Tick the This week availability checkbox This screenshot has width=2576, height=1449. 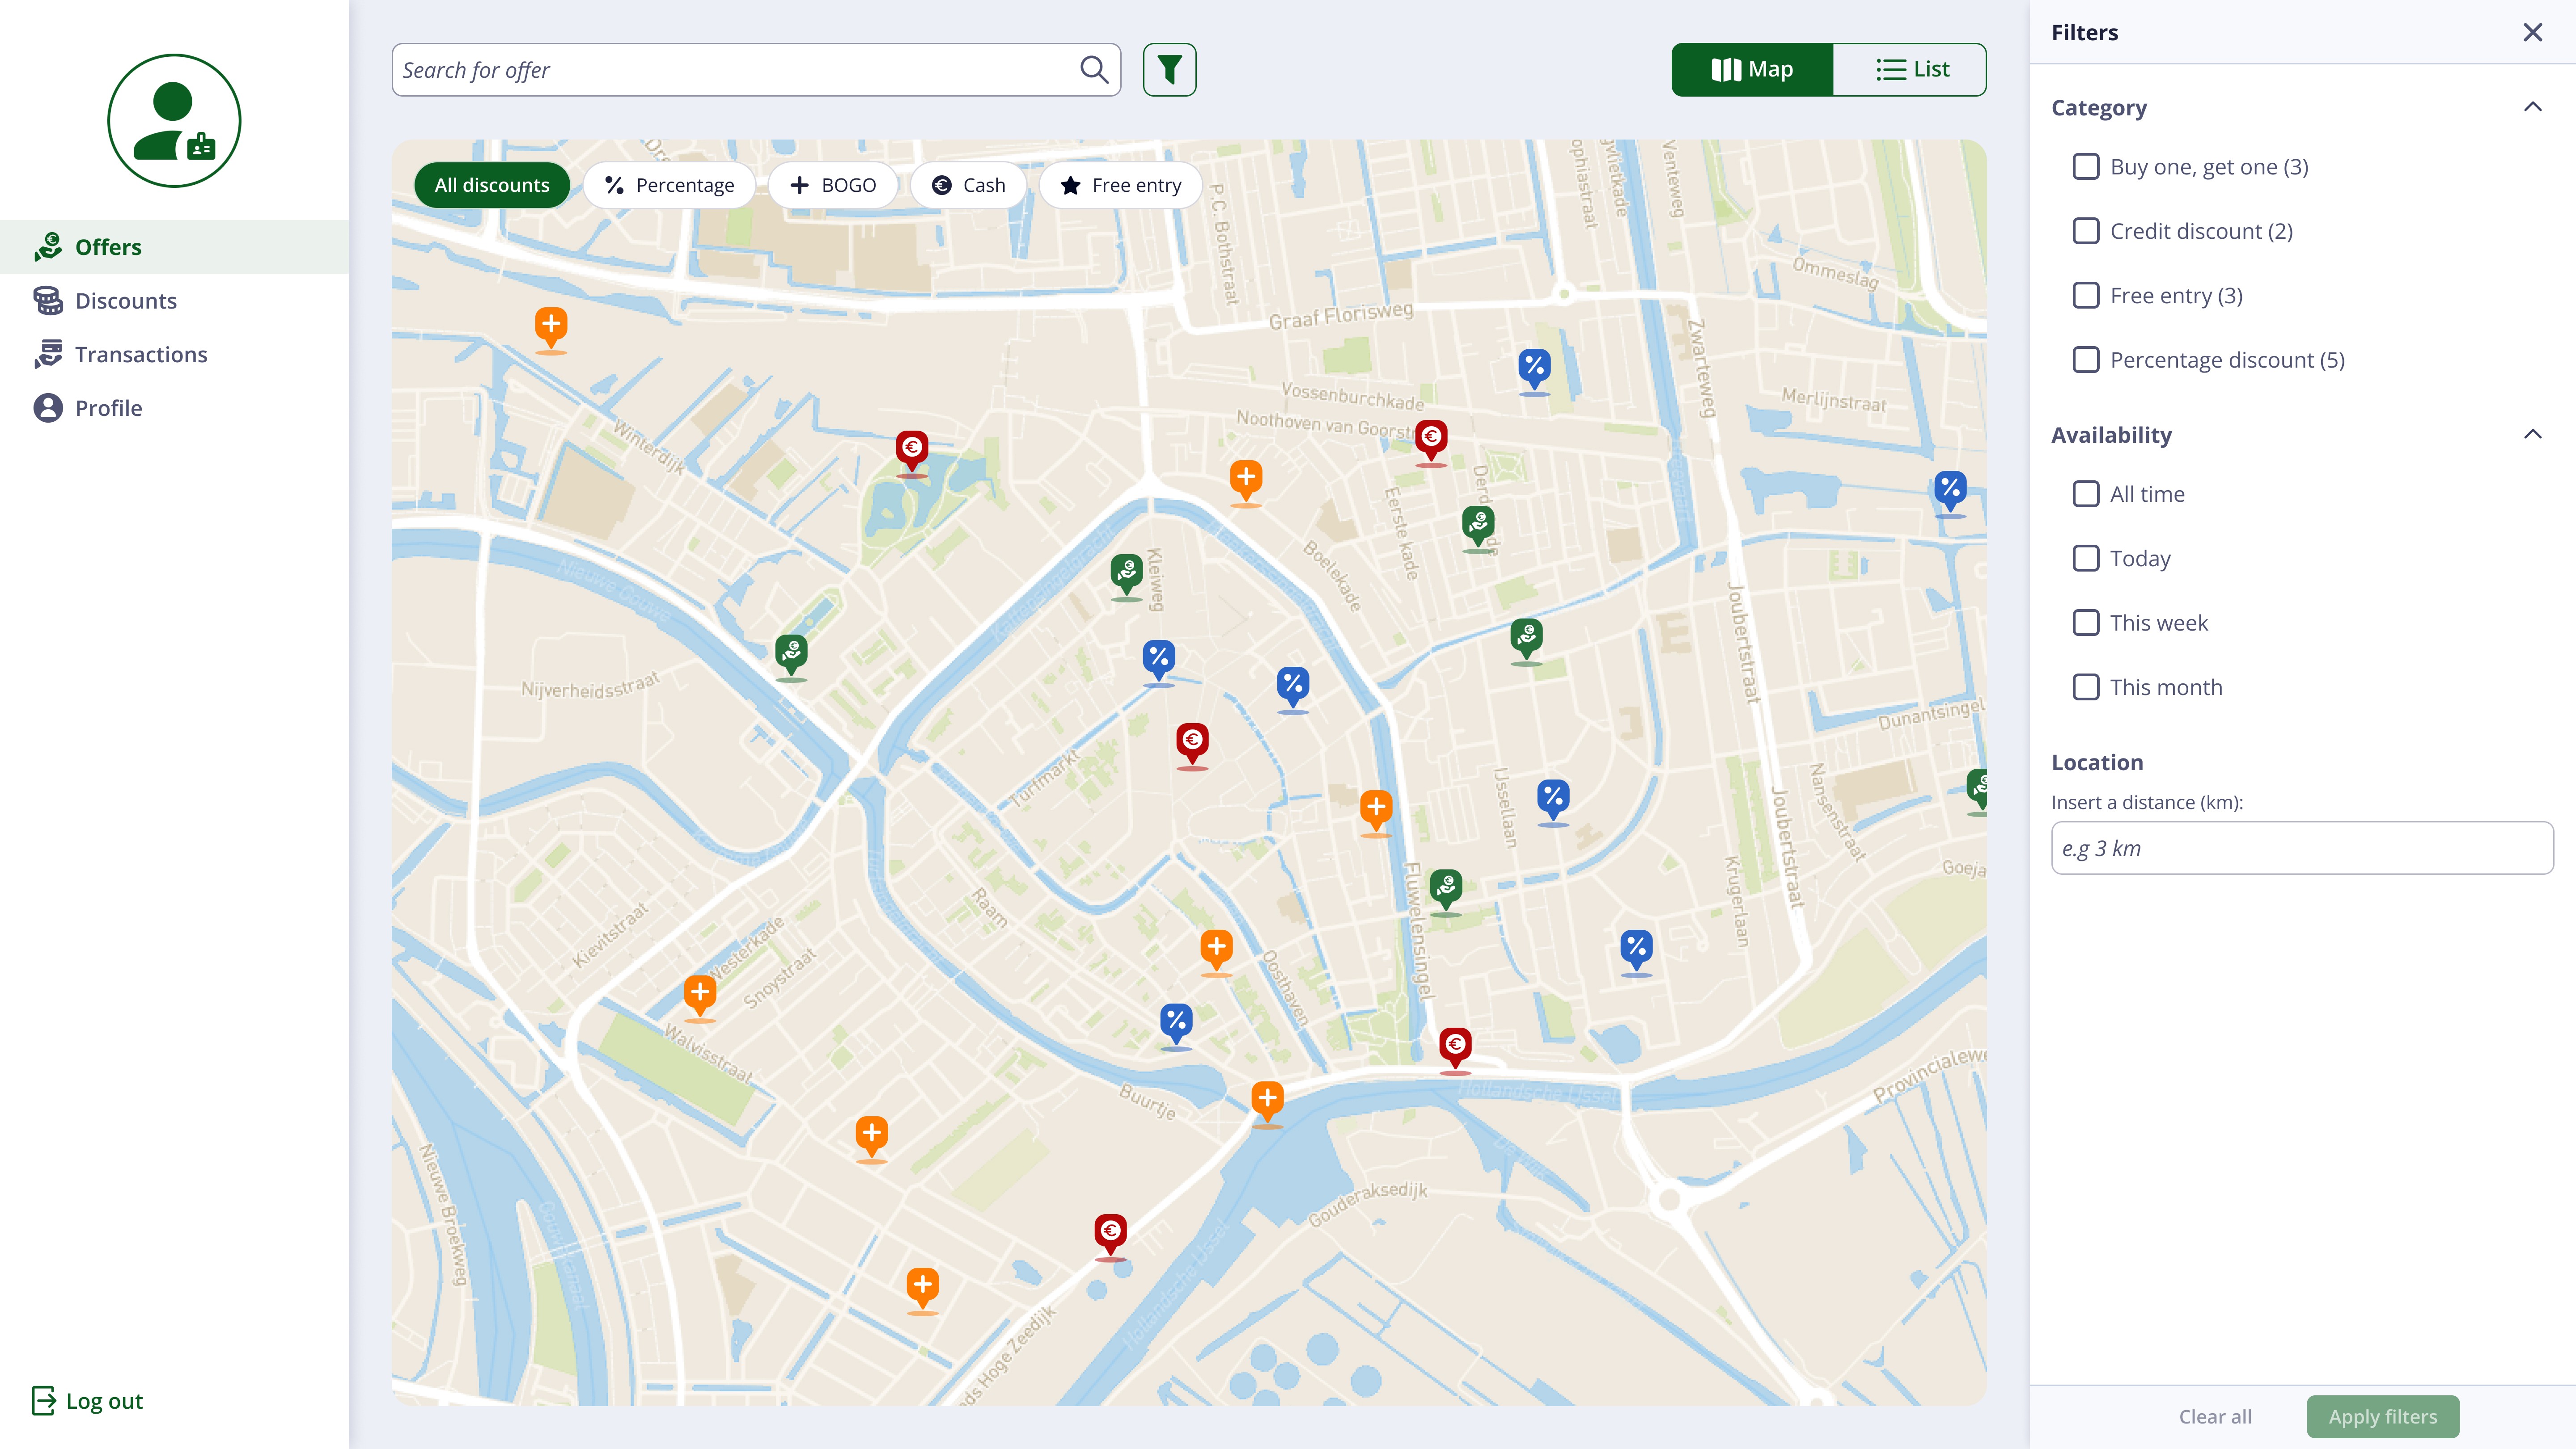[2086, 623]
